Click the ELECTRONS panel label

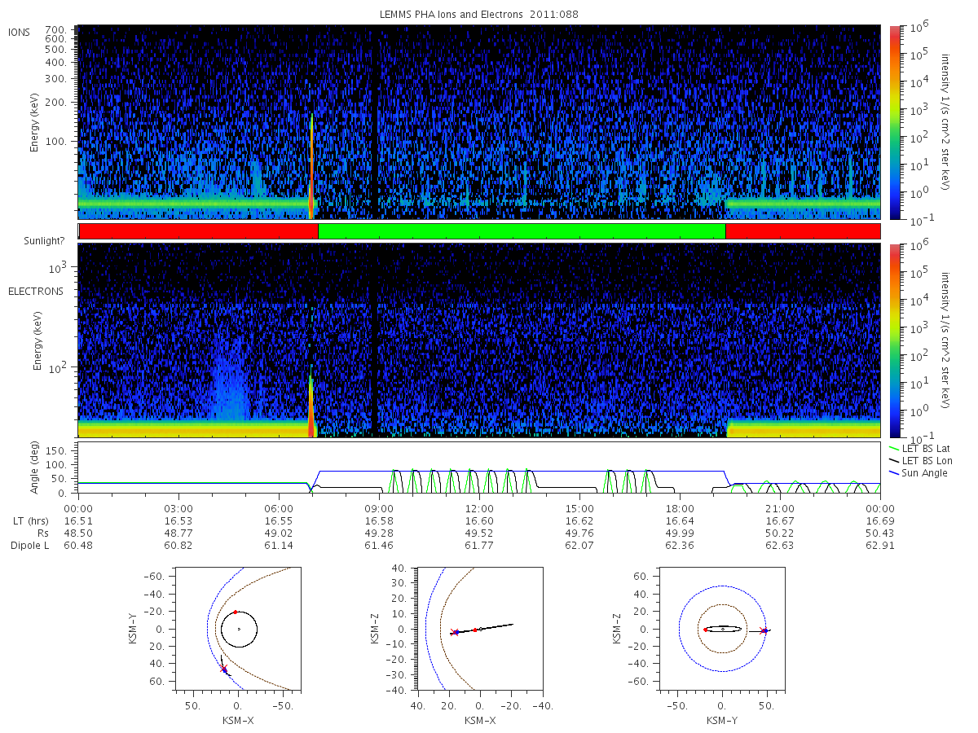pos(36,292)
